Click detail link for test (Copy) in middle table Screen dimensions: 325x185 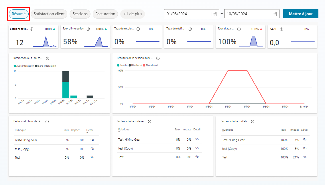[197, 148]
